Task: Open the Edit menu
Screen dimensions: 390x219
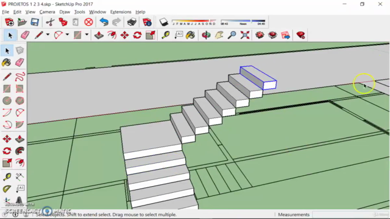Action: pos(17,12)
